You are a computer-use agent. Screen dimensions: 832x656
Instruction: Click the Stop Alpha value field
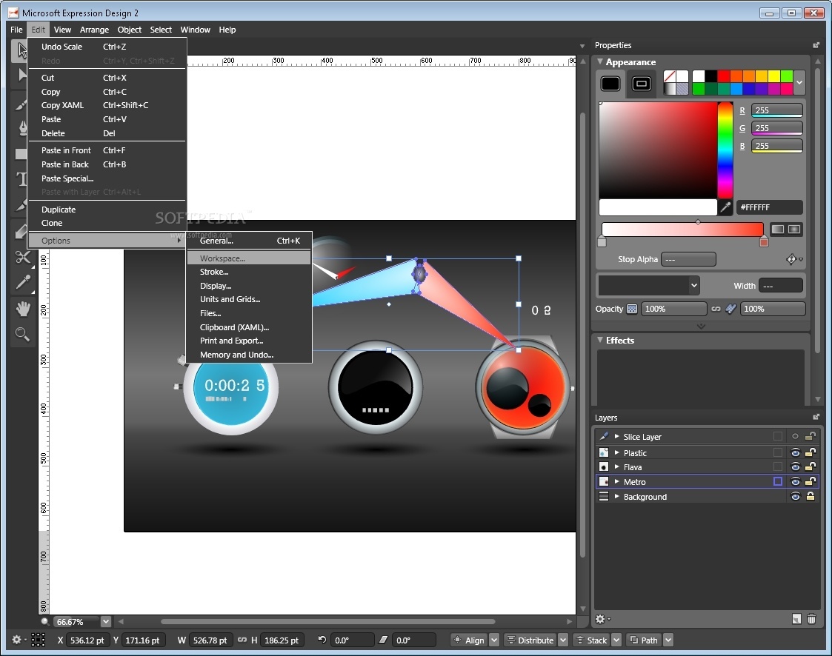(x=688, y=259)
